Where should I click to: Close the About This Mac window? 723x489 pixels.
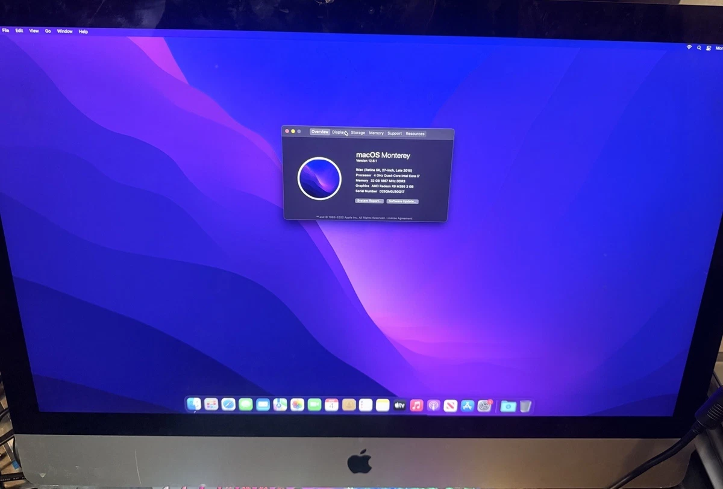(287, 131)
